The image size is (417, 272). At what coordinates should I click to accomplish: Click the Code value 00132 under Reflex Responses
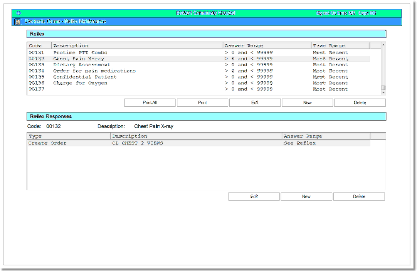(54, 126)
